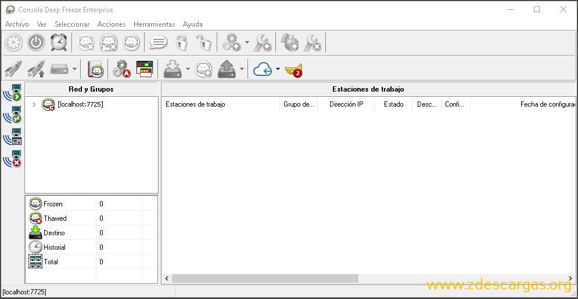This screenshot has width=578, height=299.
Task: Click the open padlock Unlock icon
Action: (203, 43)
